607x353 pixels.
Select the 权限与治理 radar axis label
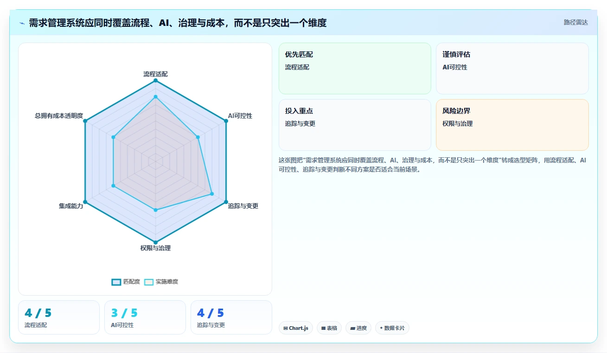[x=155, y=248]
